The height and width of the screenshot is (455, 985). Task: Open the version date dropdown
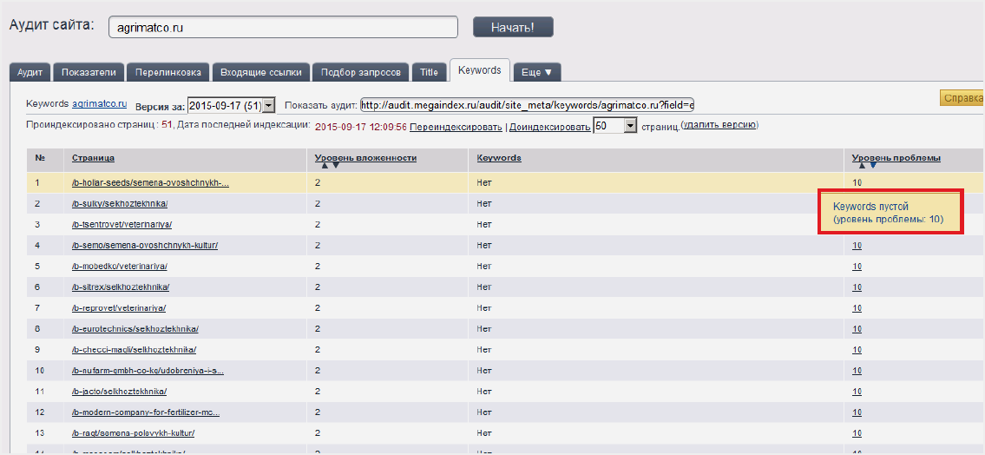pos(268,105)
